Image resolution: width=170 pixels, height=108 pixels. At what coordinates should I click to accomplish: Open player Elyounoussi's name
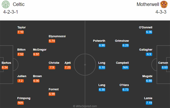[57, 36]
